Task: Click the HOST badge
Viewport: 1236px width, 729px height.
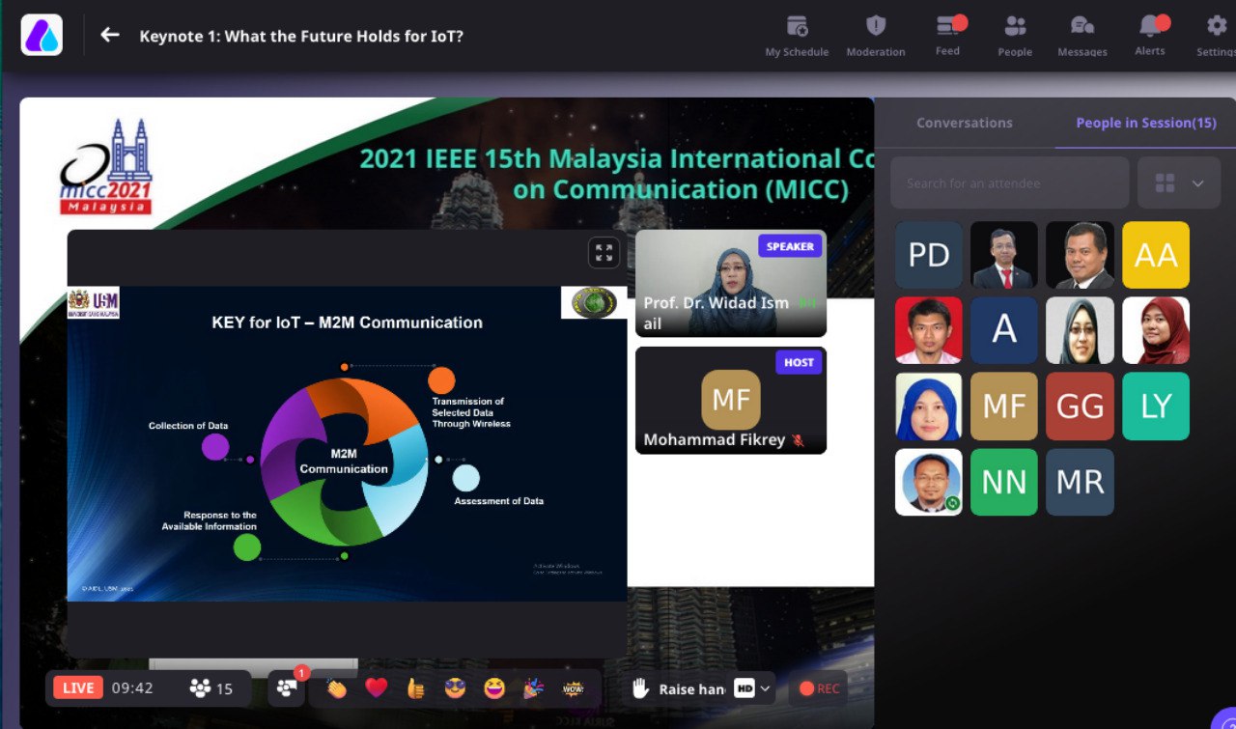Action: pyautogui.click(x=799, y=362)
